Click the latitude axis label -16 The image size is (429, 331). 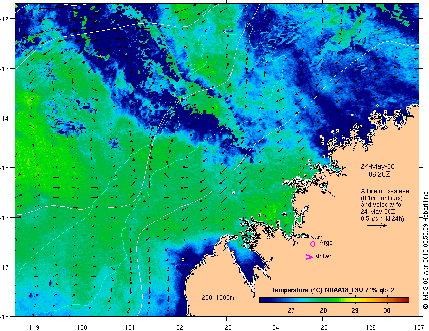[5, 218]
